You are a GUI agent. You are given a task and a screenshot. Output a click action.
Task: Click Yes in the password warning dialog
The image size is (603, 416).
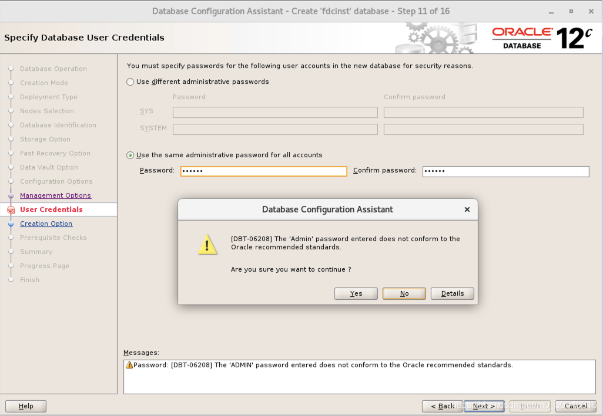(x=356, y=293)
